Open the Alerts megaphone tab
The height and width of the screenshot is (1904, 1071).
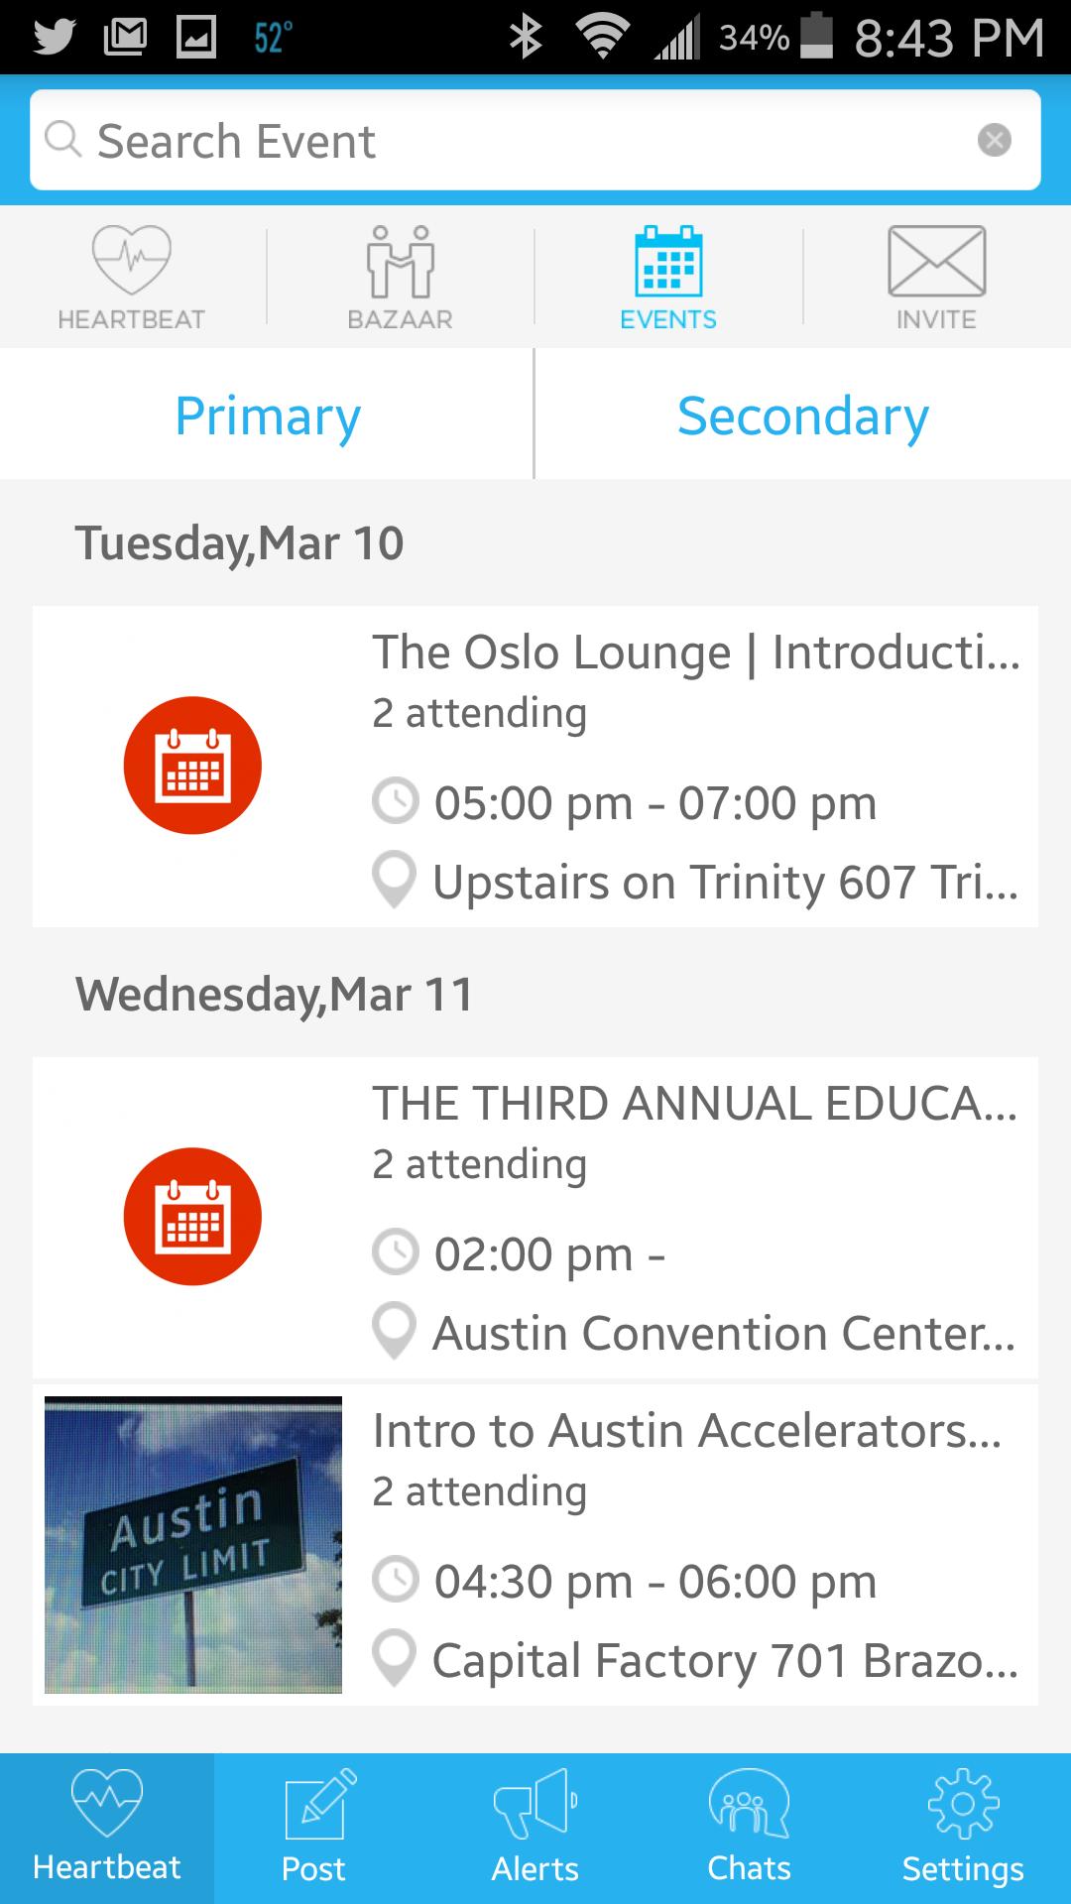(535, 1829)
